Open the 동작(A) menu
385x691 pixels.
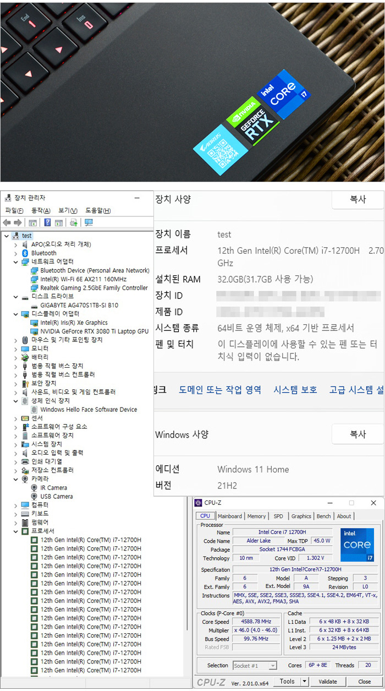click(x=41, y=210)
